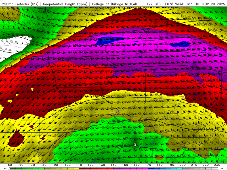This screenshot has height=170, width=227.
Task: Click the 150 value on the color scale
Action: (x=125, y=165)
